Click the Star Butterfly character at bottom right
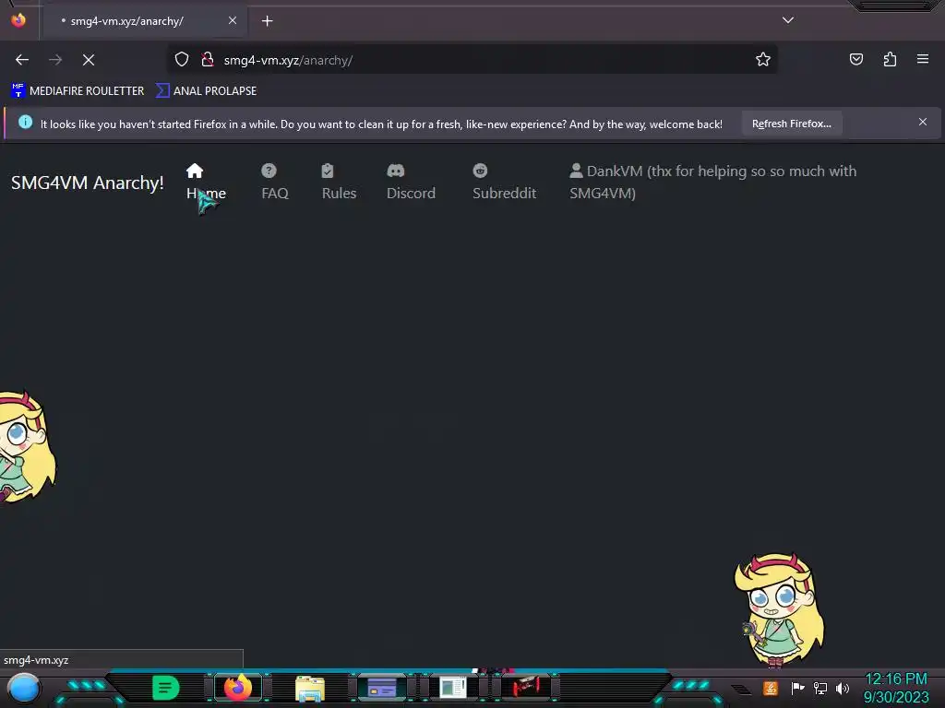Image resolution: width=945 pixels, height=708 pixels. pyautogui.click(x=779, y=610)
